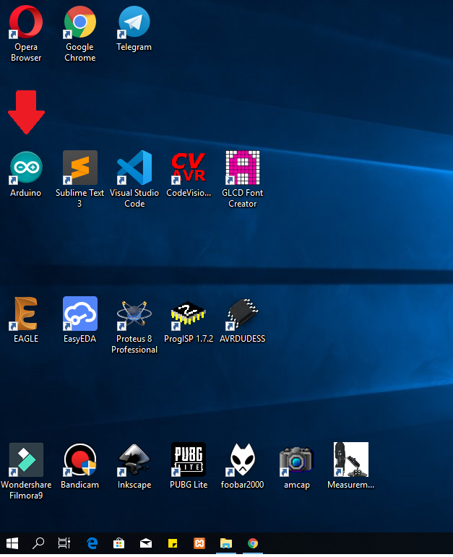Launch Google Chrome from the desktop
Image resolution: width=453 pixels, height=557 pixels.
point(80,22)
